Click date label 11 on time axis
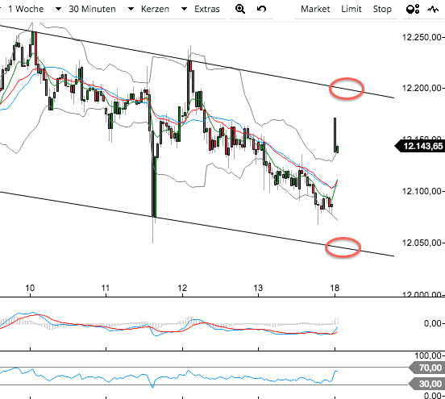Viewport: 445px width, 399px height. point(106,288)
